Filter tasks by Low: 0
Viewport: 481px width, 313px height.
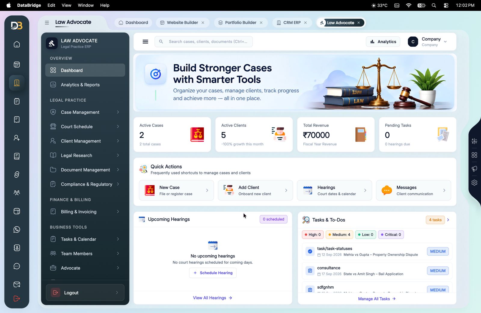[x=366, y=235]
